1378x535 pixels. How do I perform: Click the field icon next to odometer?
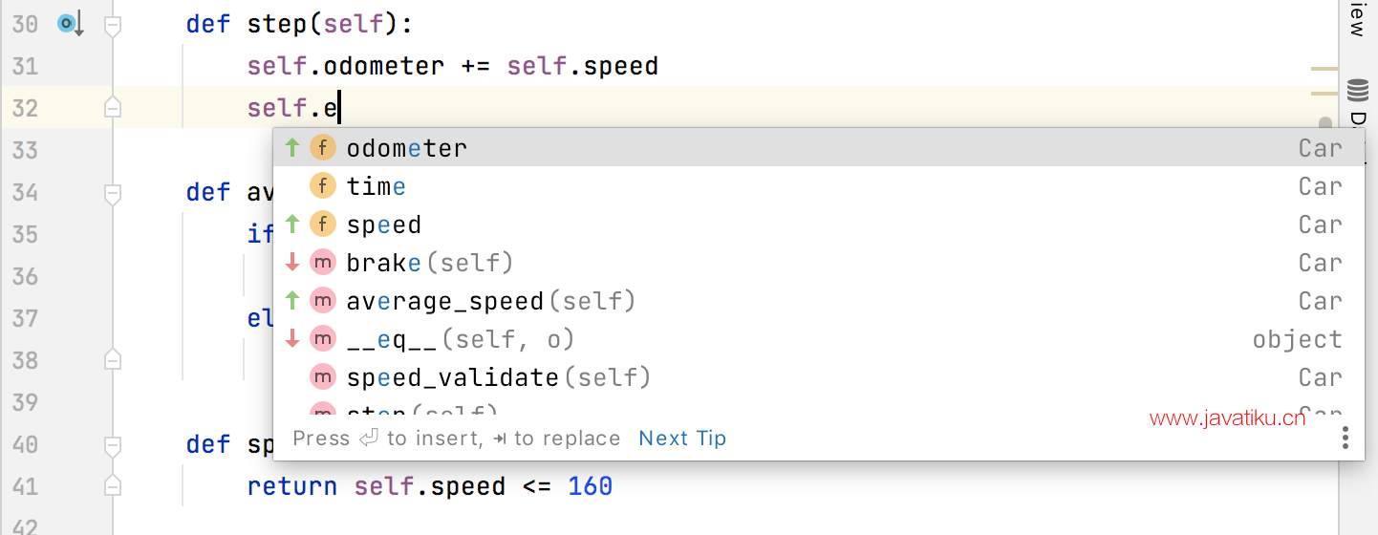[323, 148]
